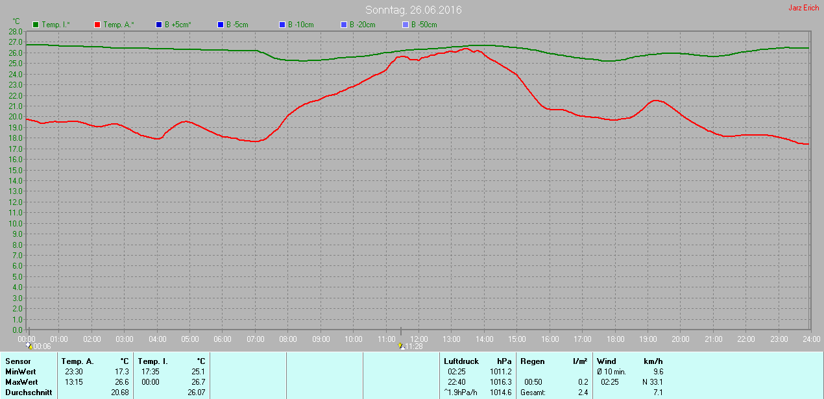The image size is (824, 399).
Task: Click the 18:00 time axis label
Action: point(615,339)
